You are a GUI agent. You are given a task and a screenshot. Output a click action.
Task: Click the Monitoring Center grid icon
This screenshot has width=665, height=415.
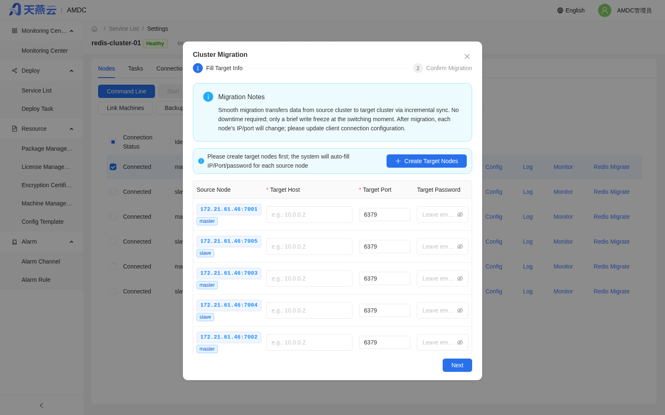[x=15, y=31]
